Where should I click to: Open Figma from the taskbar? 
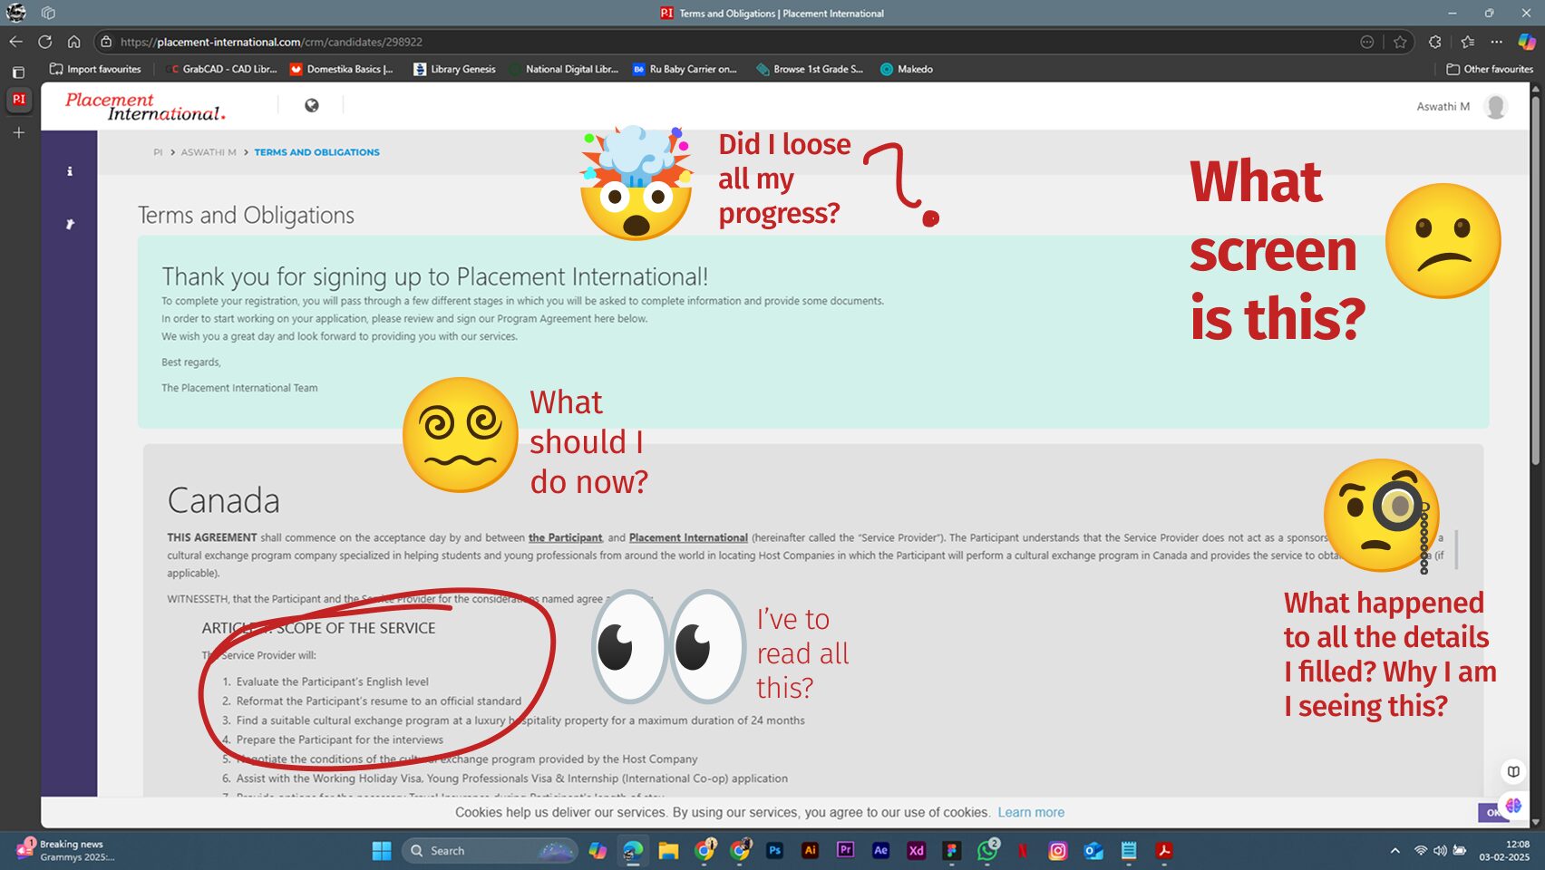point(951,850)
